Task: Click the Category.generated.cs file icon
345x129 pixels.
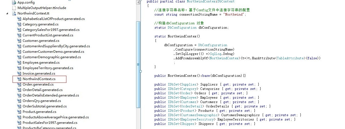Action: point(19,24)
